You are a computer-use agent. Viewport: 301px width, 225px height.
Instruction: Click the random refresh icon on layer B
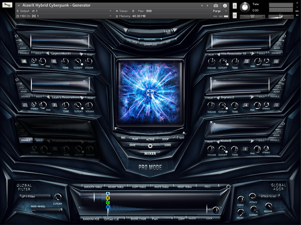[284, 36]
